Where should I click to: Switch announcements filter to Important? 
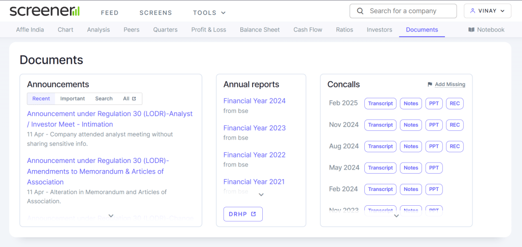tap(72, 99)
